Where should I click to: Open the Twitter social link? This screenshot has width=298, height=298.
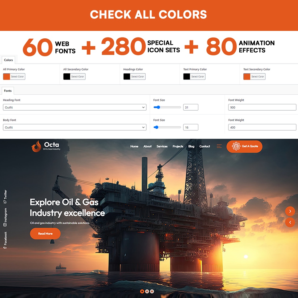(5, 196)
